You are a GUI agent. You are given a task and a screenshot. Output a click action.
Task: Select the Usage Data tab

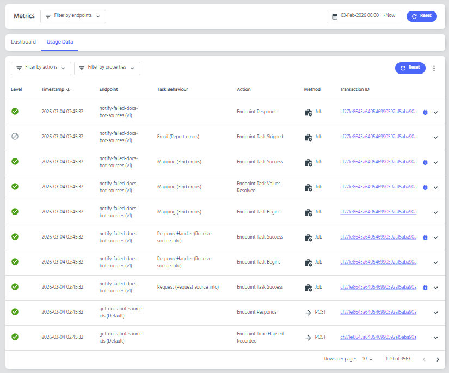tap(60, 42)
